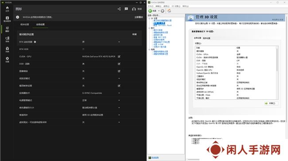Viewport: 288px width, 161px height.
Task: Open the RTX 动态范围 dropdown
Action: 119,42
